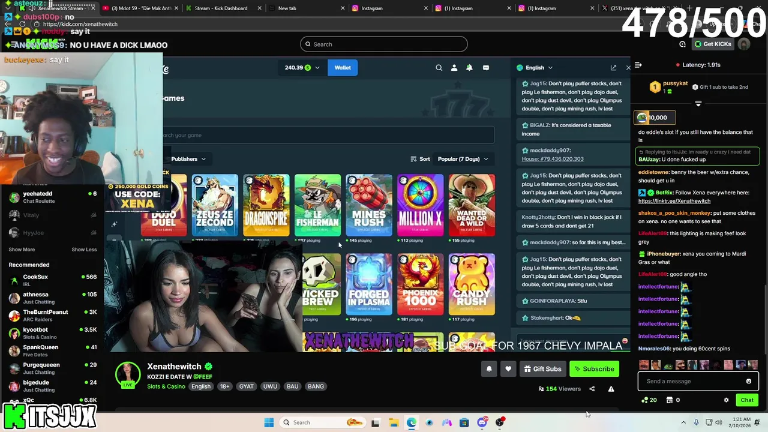Click the 10,000 pinned gift badge
The width and height of the screenshot is (768, 432).
click(x=653, y=118)
